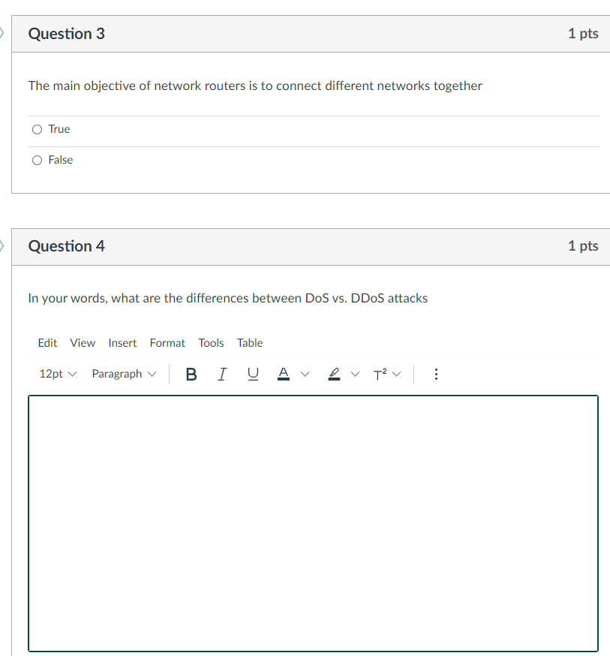Apply superscript formatting
The image size is (610, 656).
[379, 374]
